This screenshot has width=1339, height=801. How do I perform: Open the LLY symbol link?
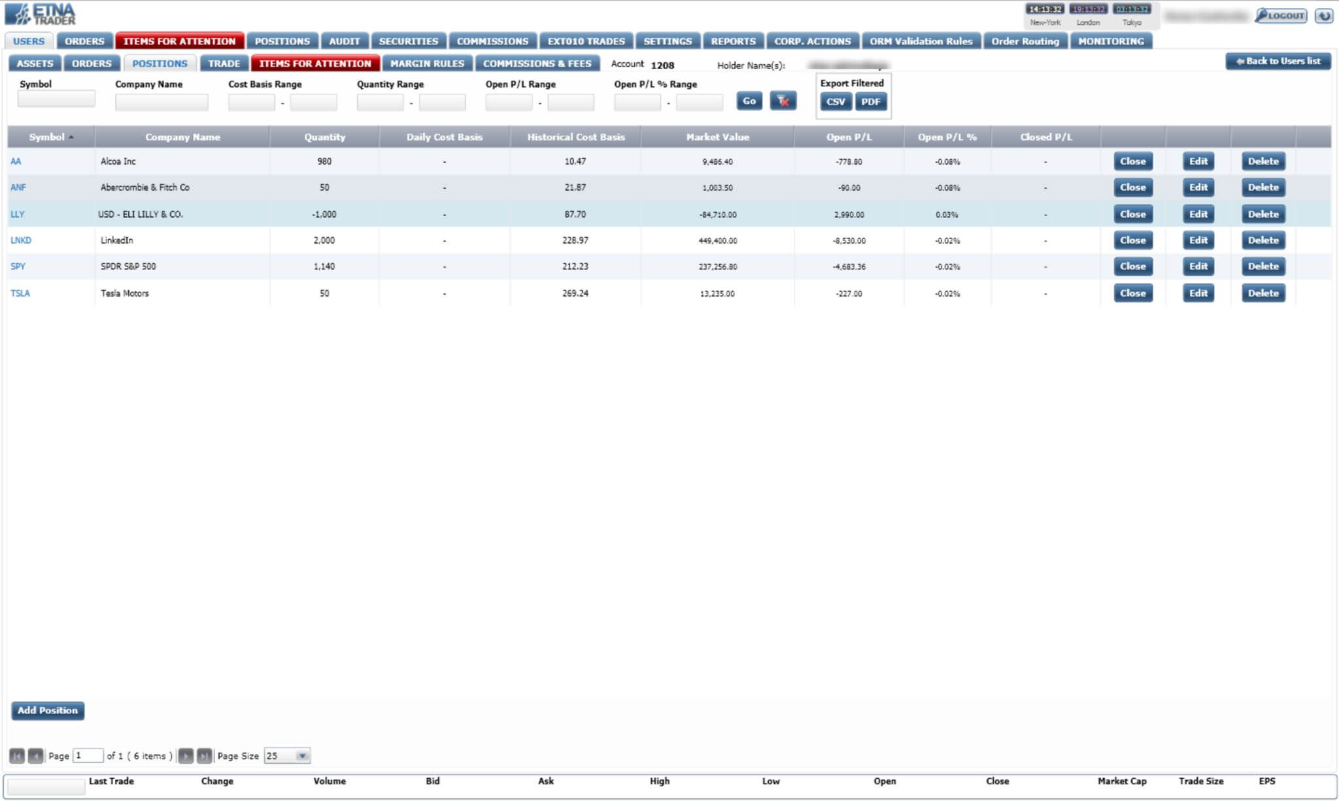17,214
